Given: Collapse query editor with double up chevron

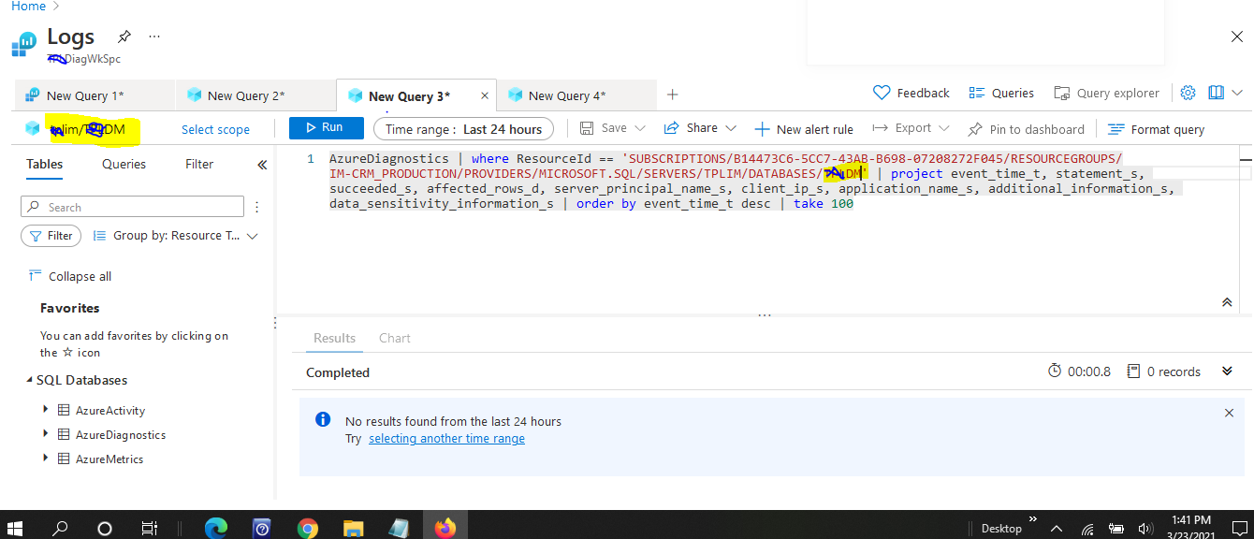Looking at the screenshot, I should tap(1227, 302).
